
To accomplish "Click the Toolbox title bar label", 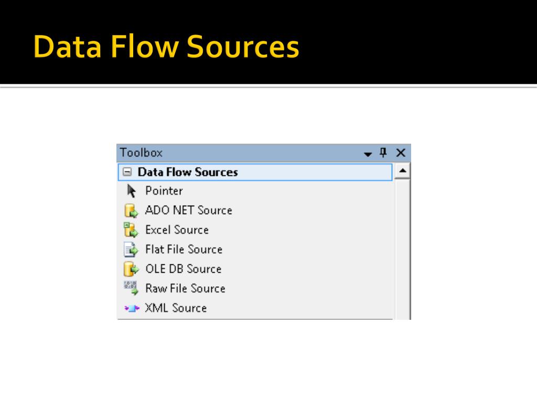I will [x=141, y=152].
